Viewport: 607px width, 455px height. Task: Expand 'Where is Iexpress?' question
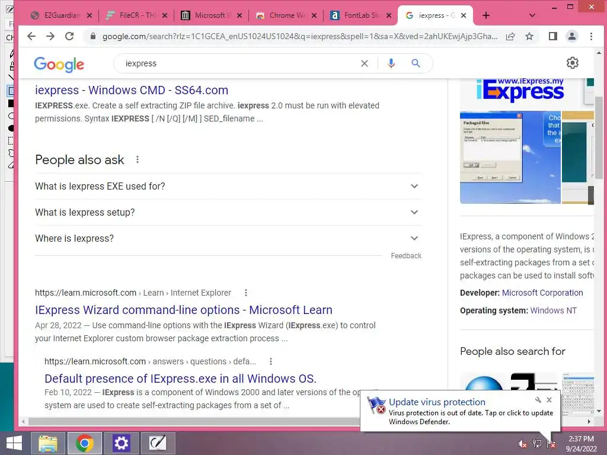(x=228, y=238)
